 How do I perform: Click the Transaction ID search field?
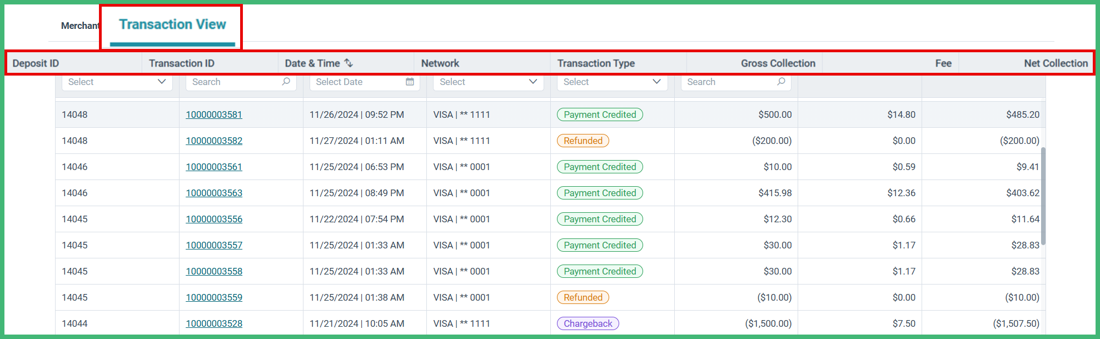click(x=241, y=82)
